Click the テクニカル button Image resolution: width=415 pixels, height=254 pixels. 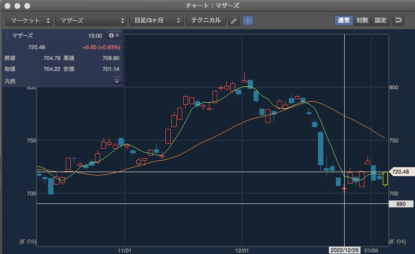(x=206, y=20)
